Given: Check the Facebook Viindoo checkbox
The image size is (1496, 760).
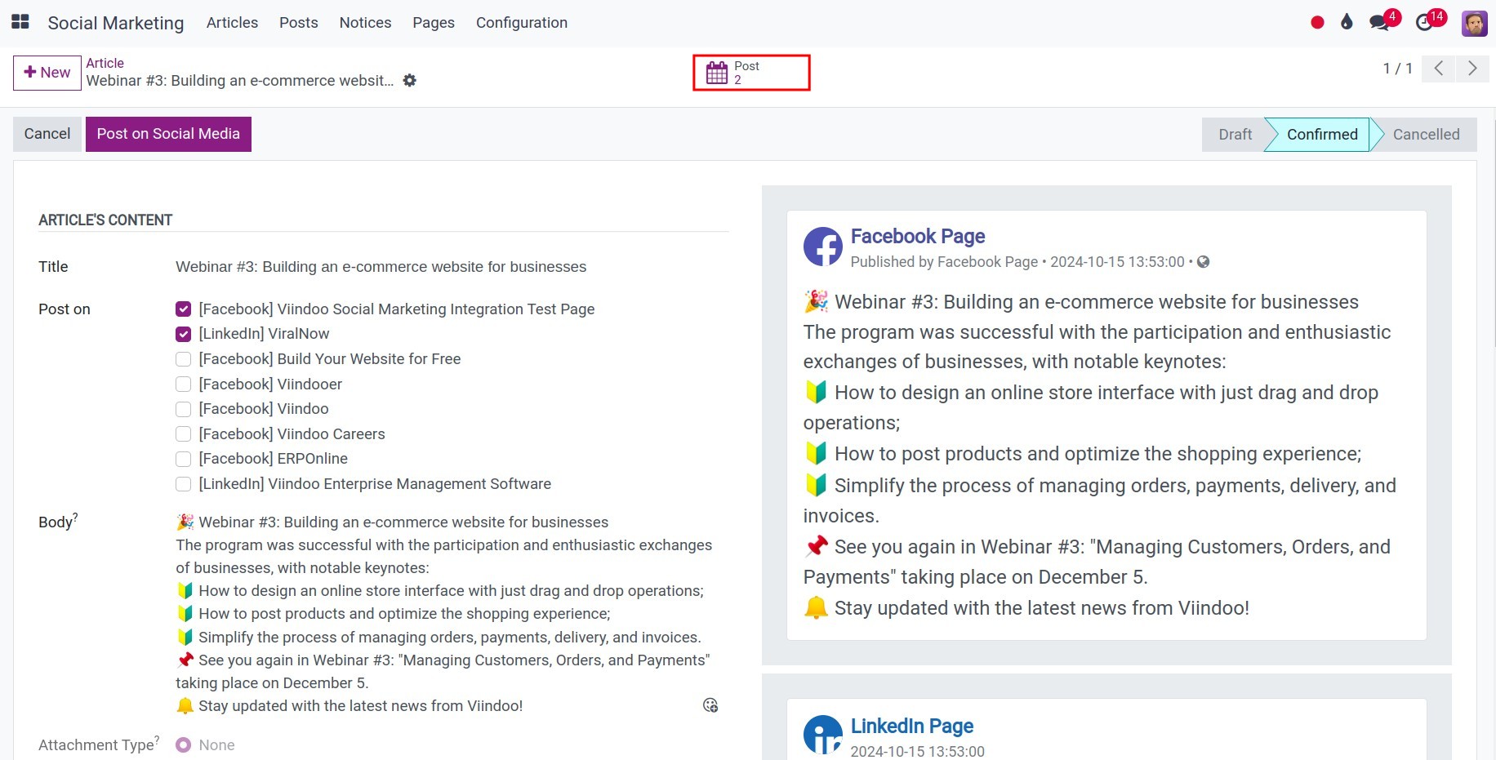Looking at the screenshot, I should tap(184, 409).
